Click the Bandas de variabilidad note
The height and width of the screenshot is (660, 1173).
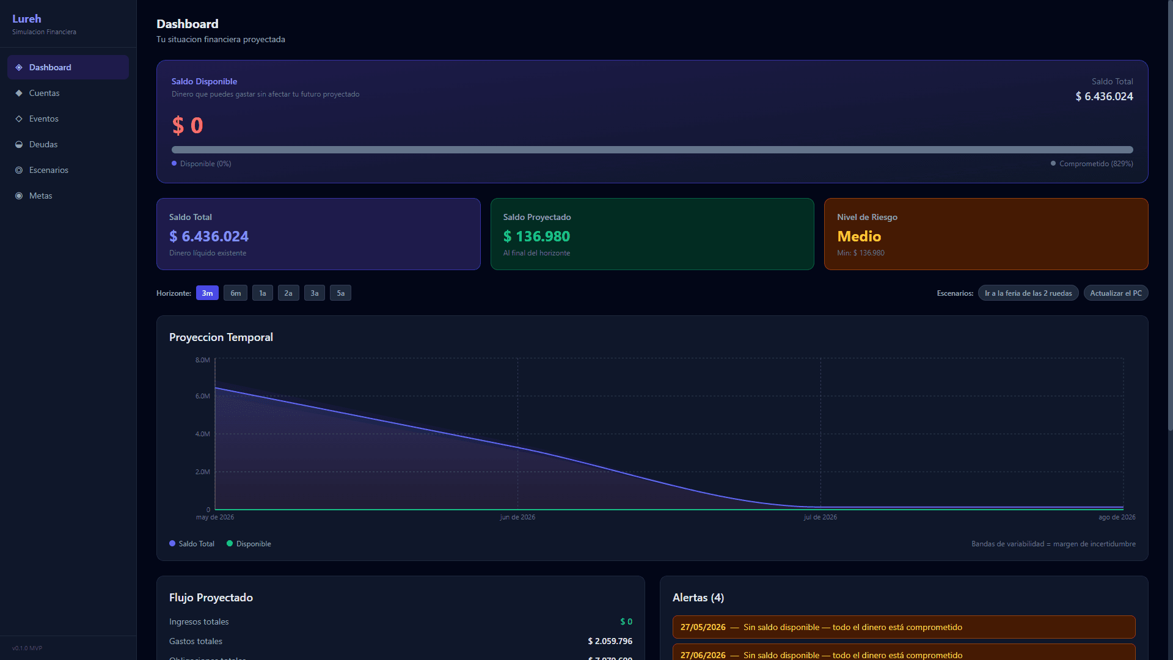pyautogui.click(x=1054, y=544)
